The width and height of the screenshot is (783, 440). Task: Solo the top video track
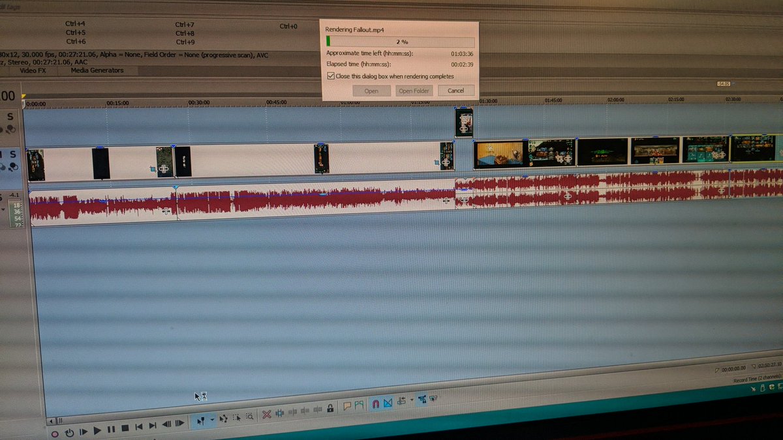pos(10,117)
